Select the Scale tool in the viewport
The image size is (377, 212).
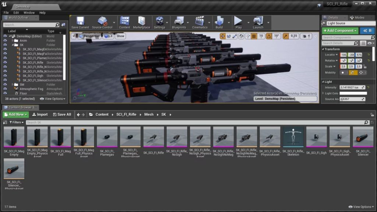click(x=235, y=36)
